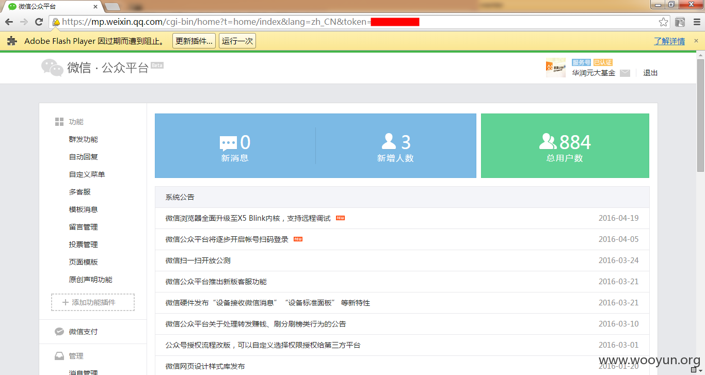Dismiss the Flash Player warning bar

click(x=696, y=41)
